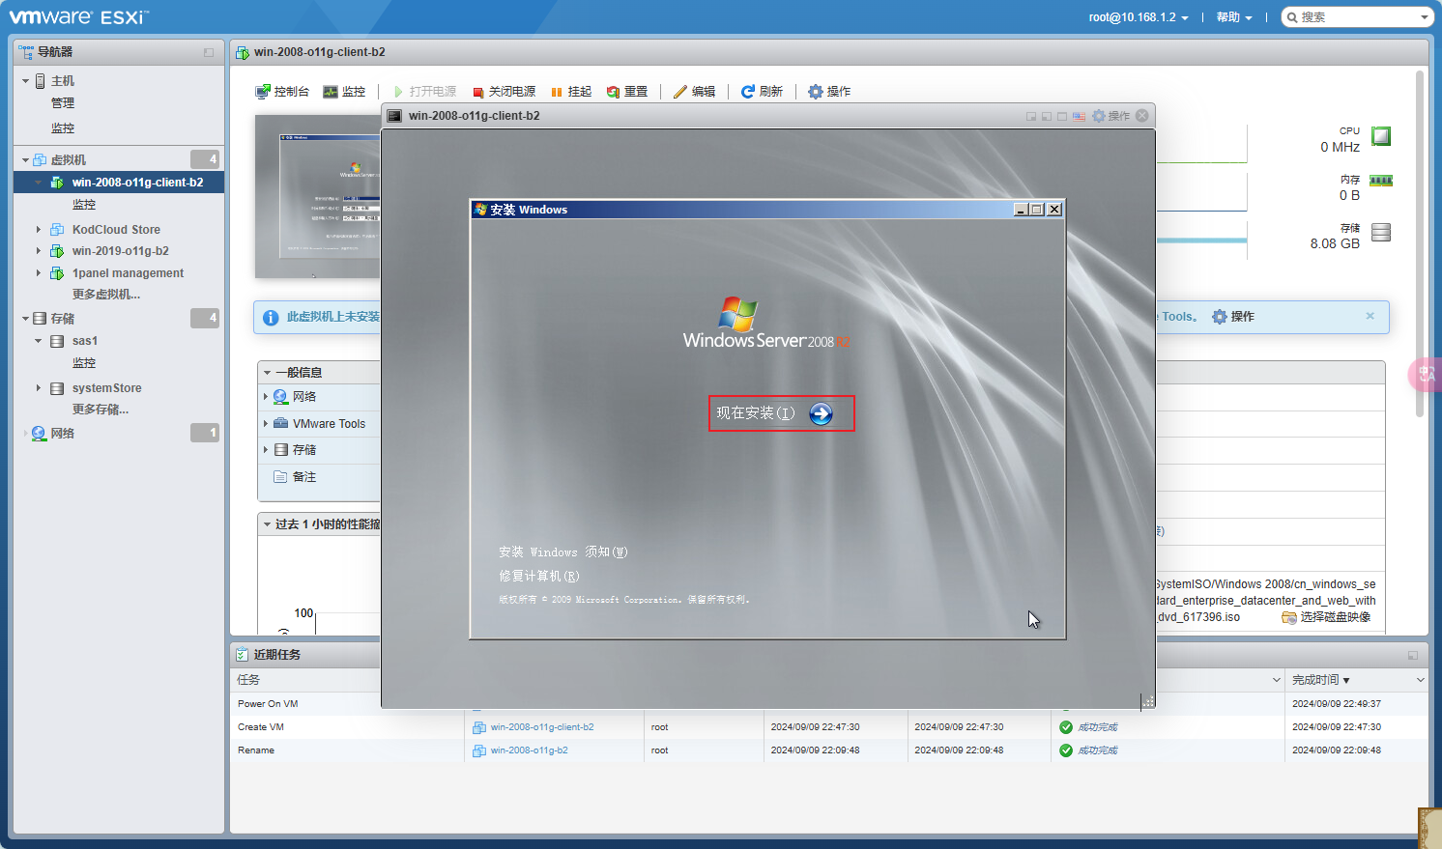Open 更多存储... in the navigator
The height and width of the screenshot is (849, 1442).
pyautogui.click(x=101, y=410)
